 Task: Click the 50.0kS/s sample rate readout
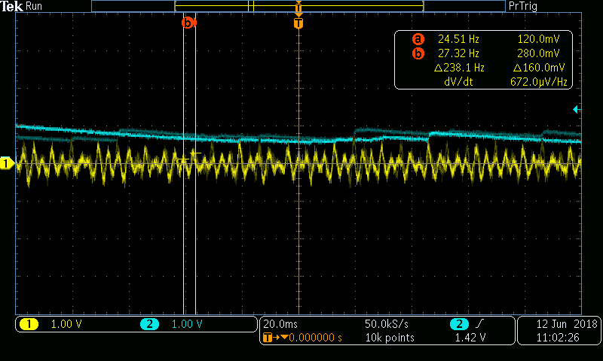[387, 324]
